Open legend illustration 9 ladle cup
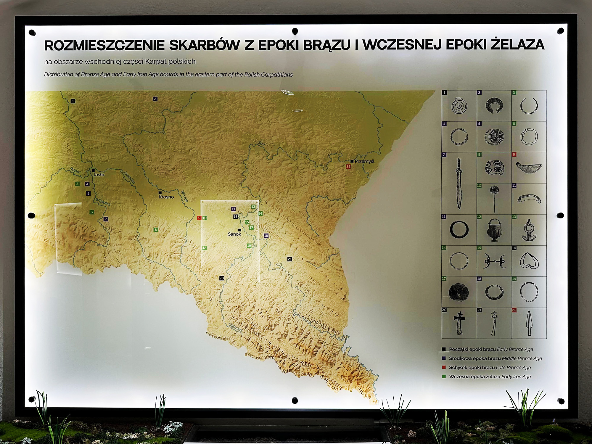 (529, 168)
